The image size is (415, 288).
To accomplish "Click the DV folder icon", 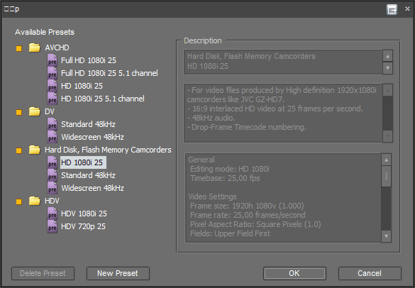I will (x=35, y=111).
